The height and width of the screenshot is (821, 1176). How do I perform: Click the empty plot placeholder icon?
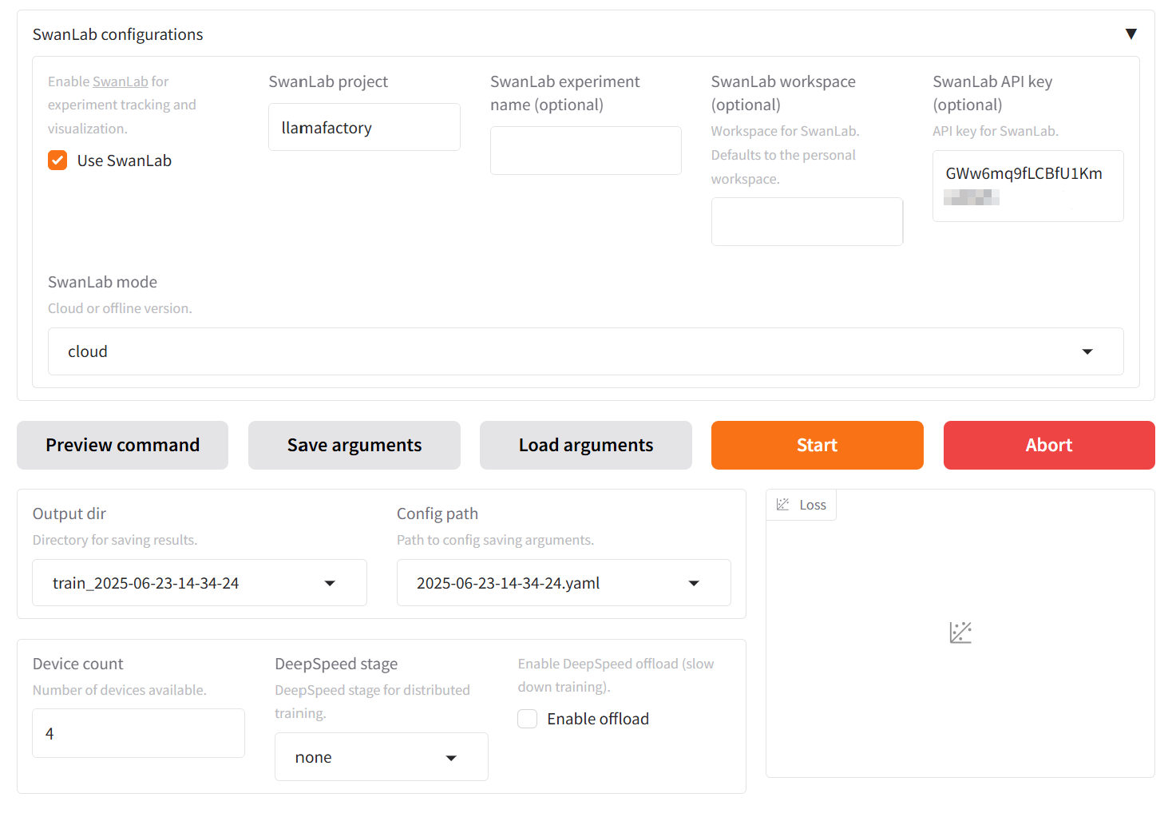pyautogui.click(x=960, y=633)
